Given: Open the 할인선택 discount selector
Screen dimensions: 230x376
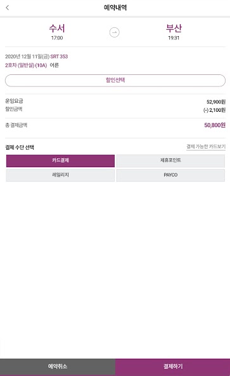Looking at the screenshot, I should [x=115, y=80].
